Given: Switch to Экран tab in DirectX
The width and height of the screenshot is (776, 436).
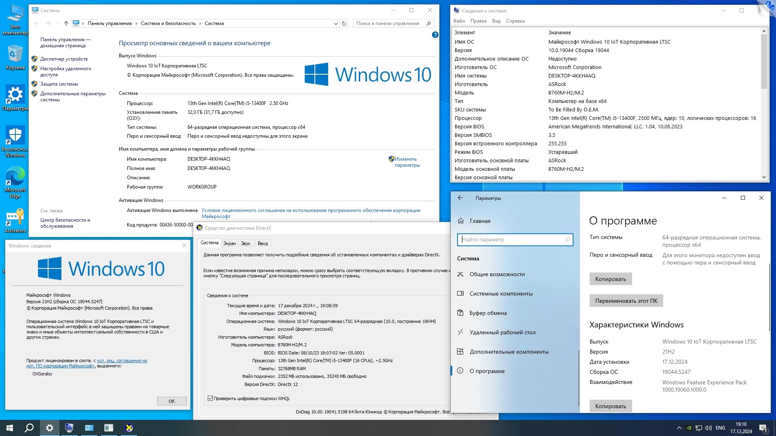Looking at the screenshot, I should (x=229, y=243).
